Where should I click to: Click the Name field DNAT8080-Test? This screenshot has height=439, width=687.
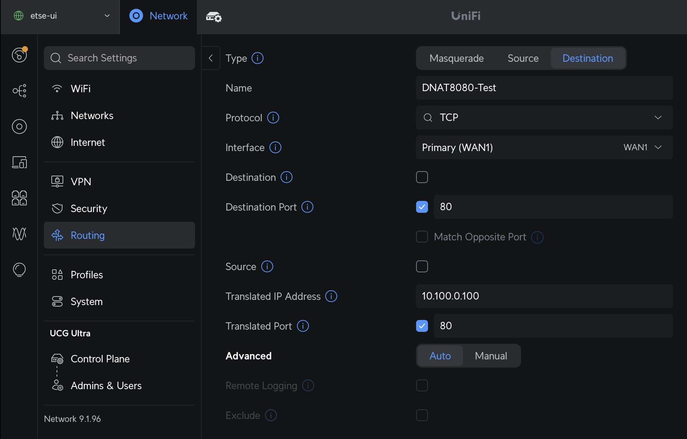tap(544, 88)
